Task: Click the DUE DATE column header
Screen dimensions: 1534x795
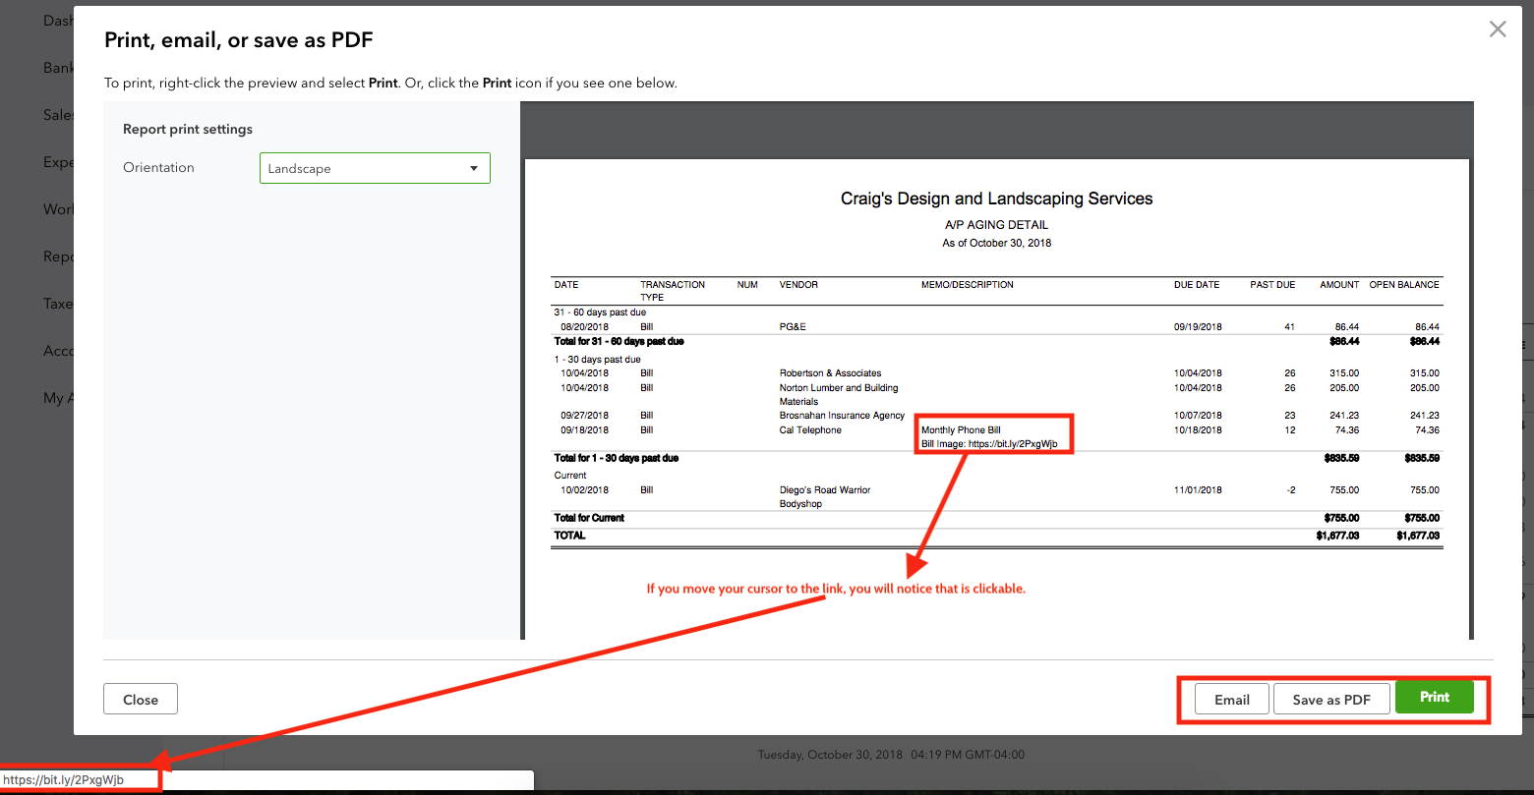Action: tap(1197, 285)
